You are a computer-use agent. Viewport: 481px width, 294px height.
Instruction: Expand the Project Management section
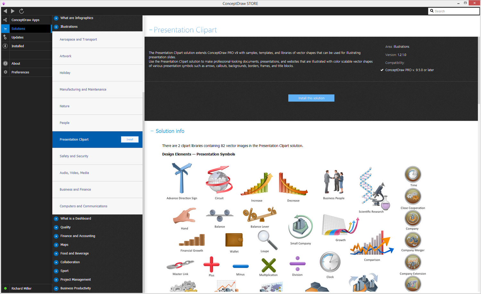pyautogui.click(x=56, y=280)
